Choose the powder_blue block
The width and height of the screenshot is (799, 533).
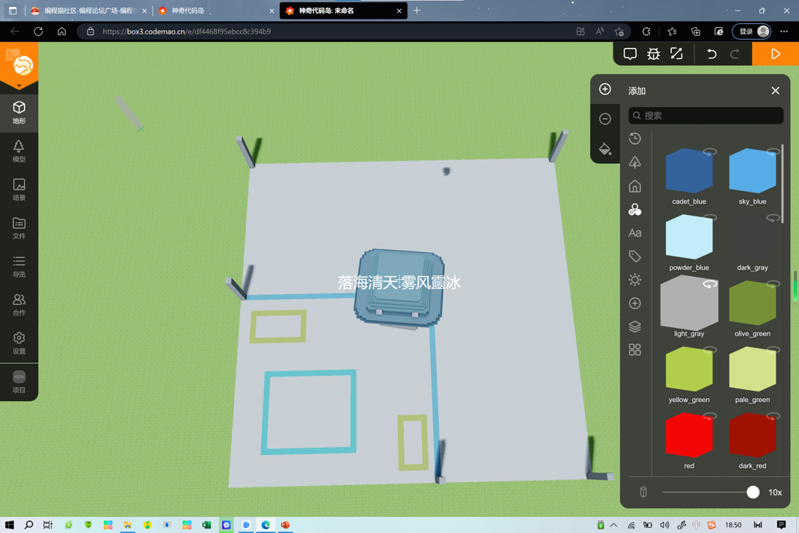click(689, 237)
